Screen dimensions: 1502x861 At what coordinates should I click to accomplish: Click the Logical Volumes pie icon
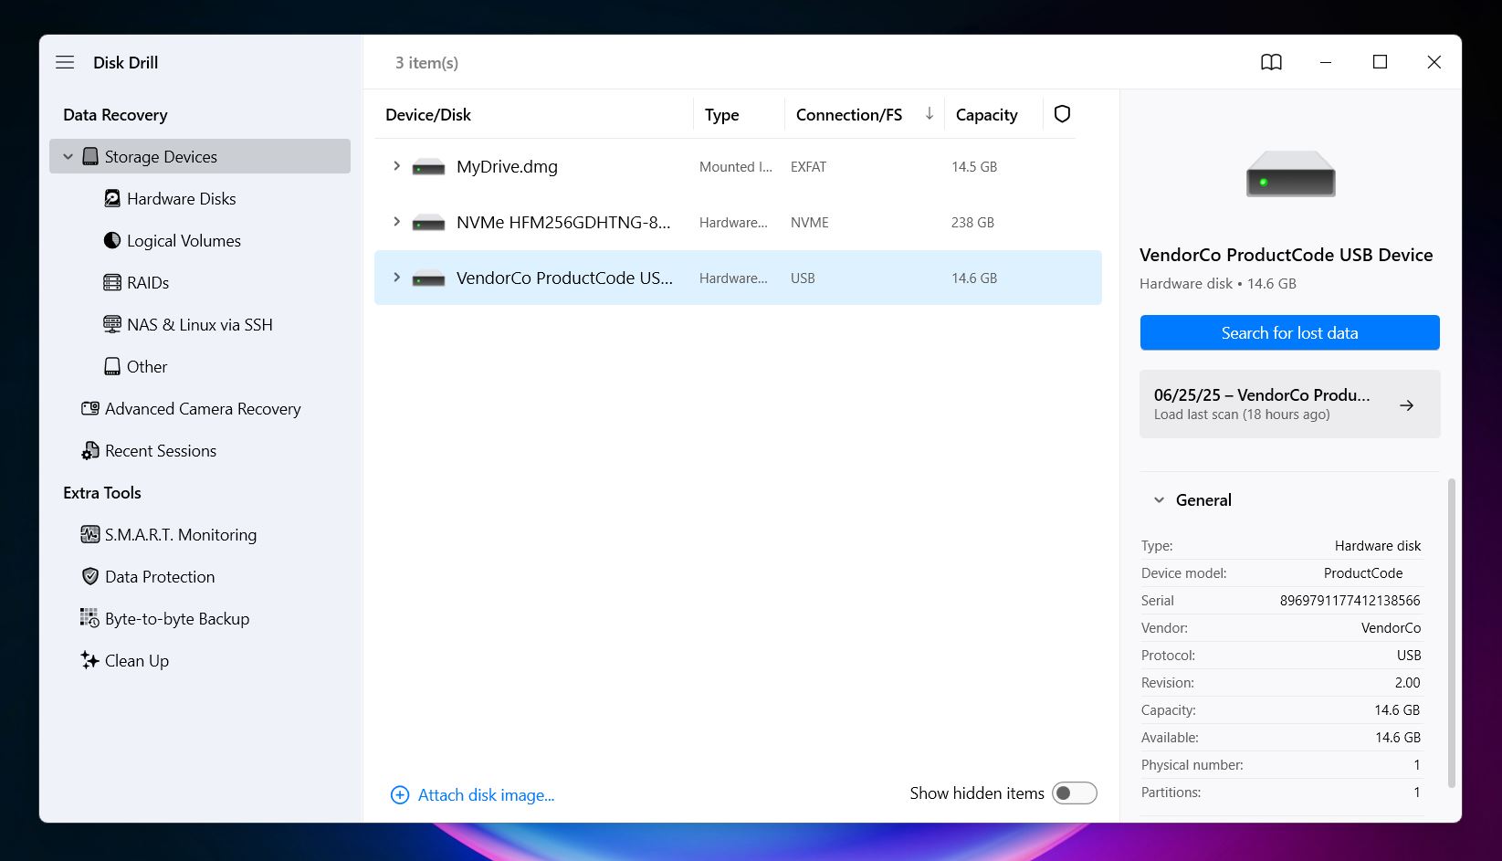(112, 240)
